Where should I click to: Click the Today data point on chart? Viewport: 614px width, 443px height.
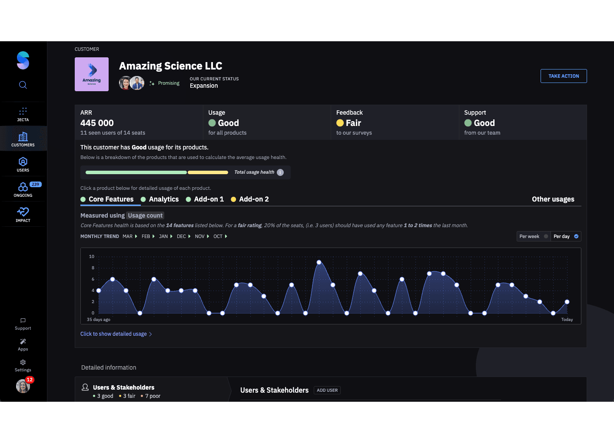pos(567,302)
